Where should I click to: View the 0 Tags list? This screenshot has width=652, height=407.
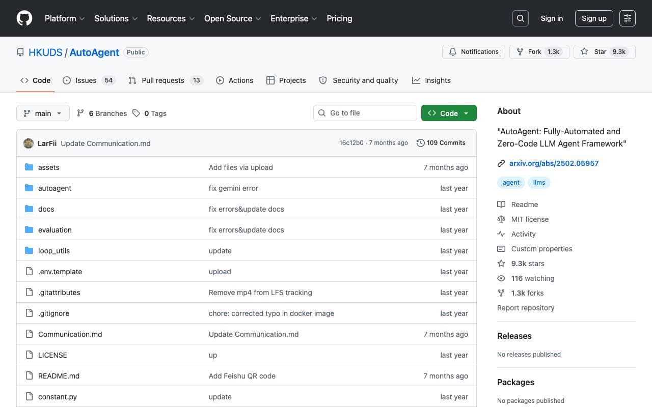(x=150, y=113)
